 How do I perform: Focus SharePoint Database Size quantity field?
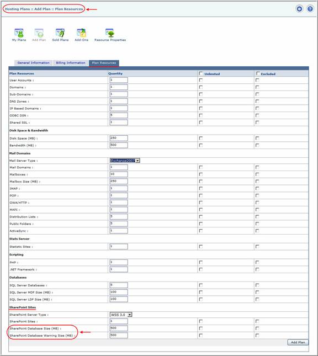pos(119,328)
